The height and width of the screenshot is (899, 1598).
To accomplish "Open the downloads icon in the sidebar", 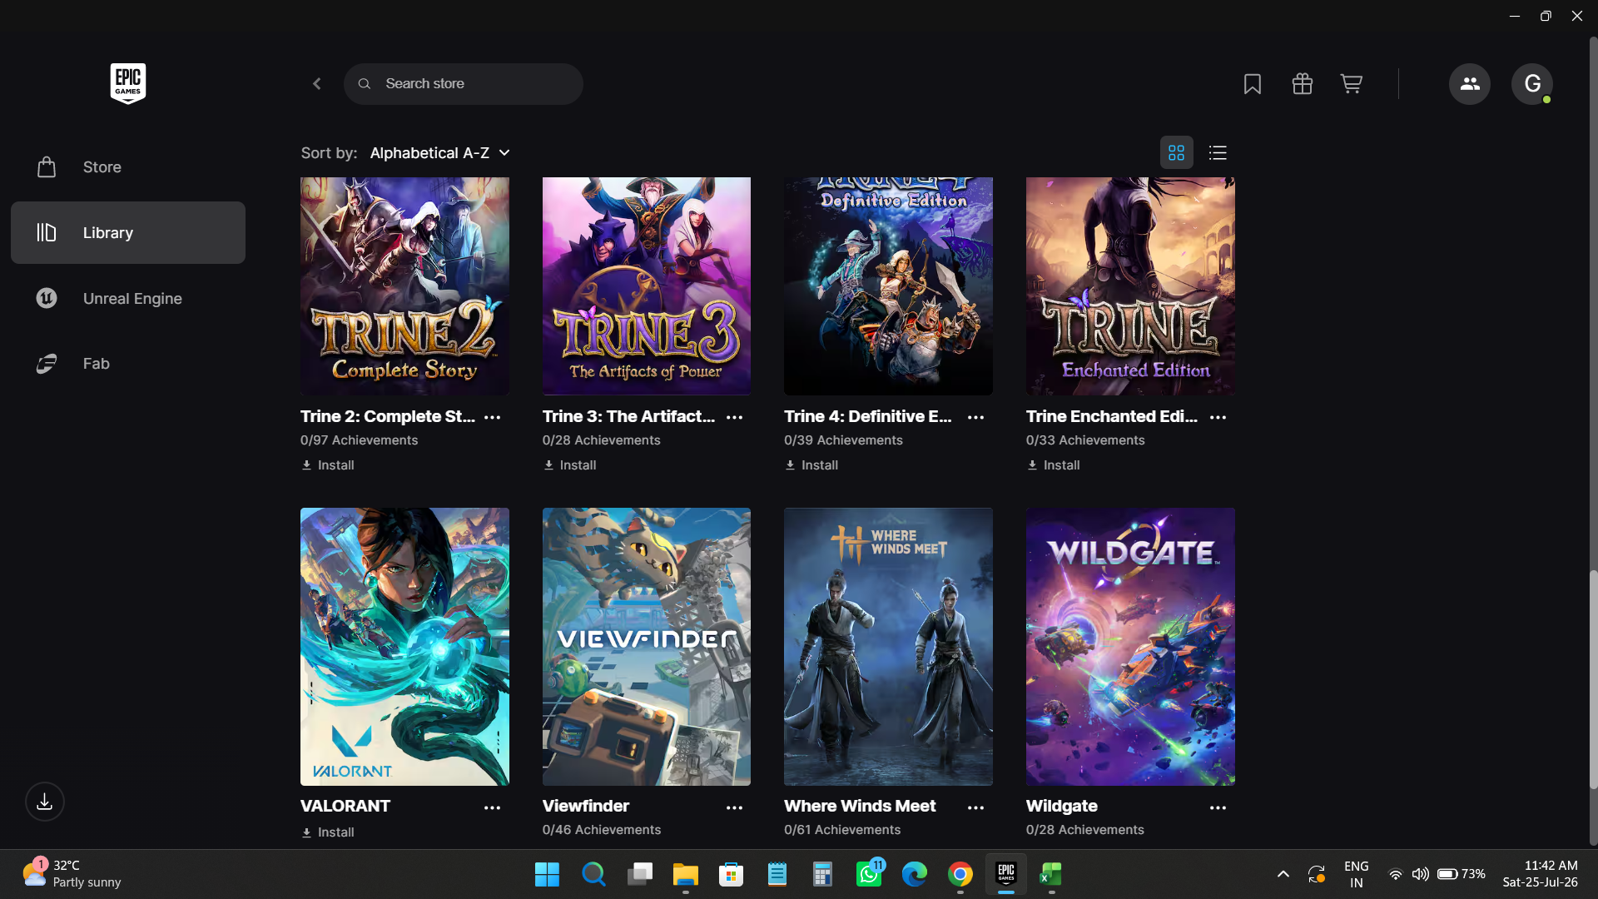I will (x=45, y=802).
